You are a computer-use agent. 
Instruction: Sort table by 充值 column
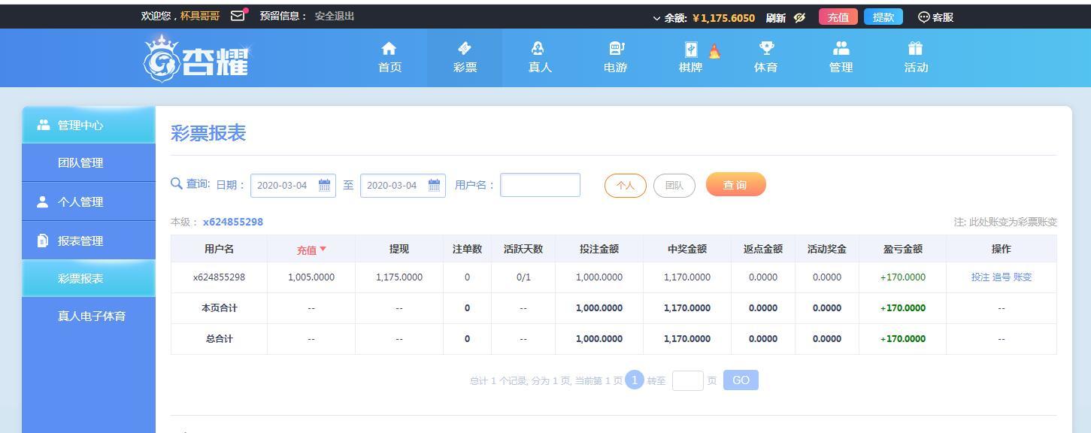click(x=311, y=250)
